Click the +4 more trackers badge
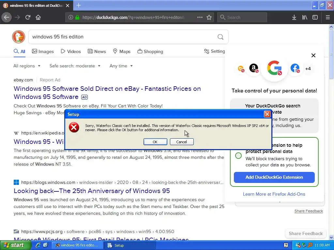This screenshot has height=250, width=334. coord(308,69)
